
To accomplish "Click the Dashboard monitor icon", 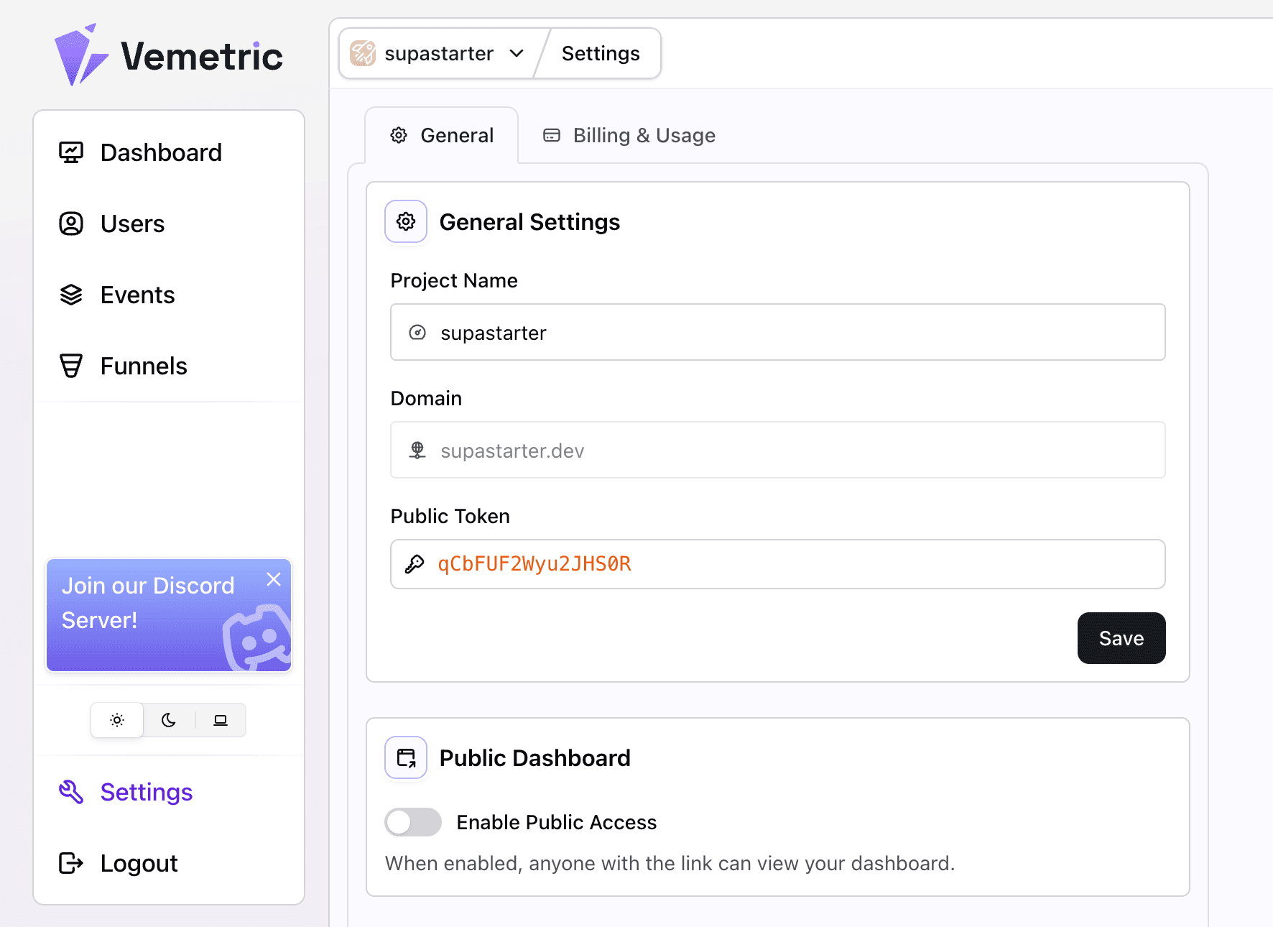I will (71, 152).
